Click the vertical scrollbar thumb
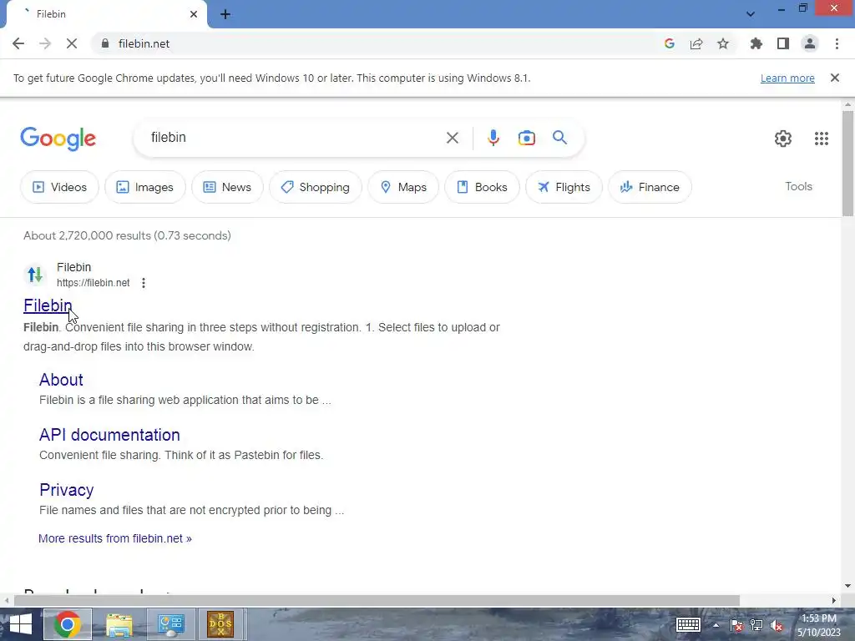Image resolution: width=855 pixels, height=641 pixels. 847,164
